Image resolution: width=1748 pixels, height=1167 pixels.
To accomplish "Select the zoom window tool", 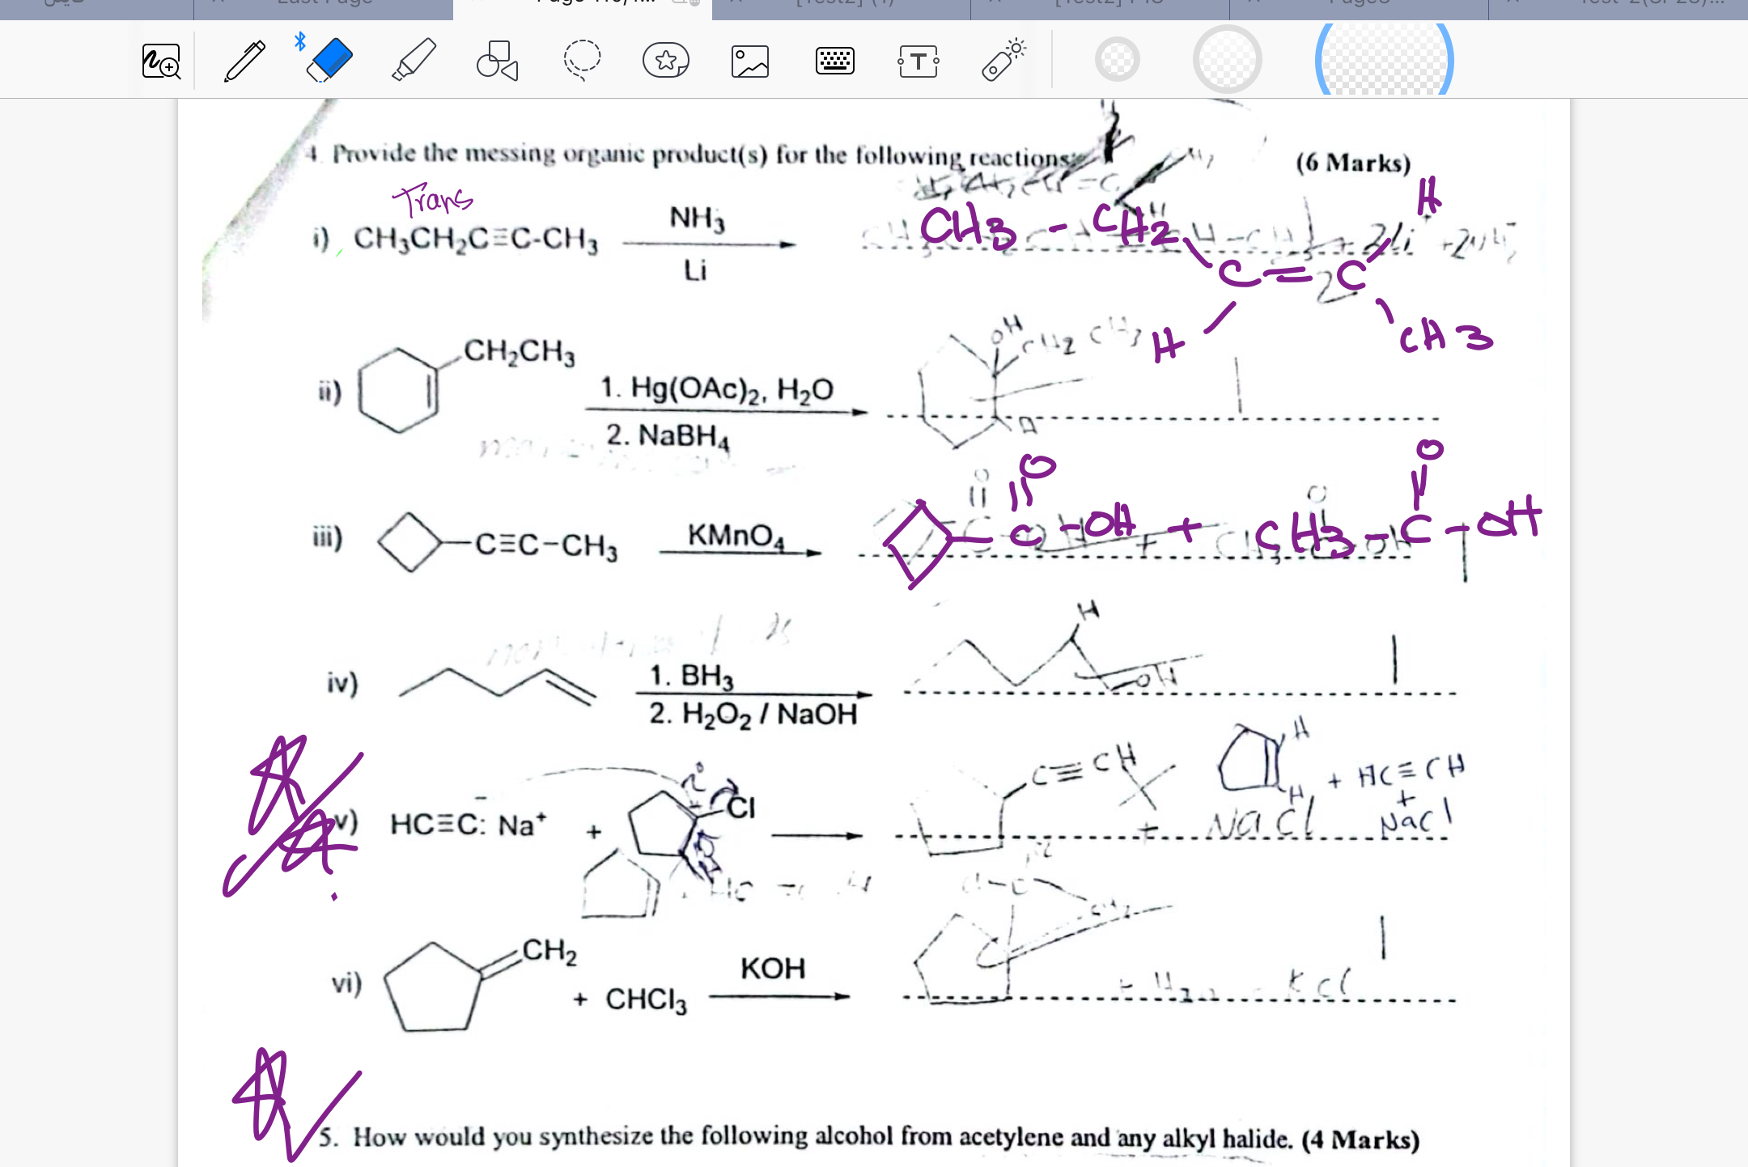I will (160, 61).
